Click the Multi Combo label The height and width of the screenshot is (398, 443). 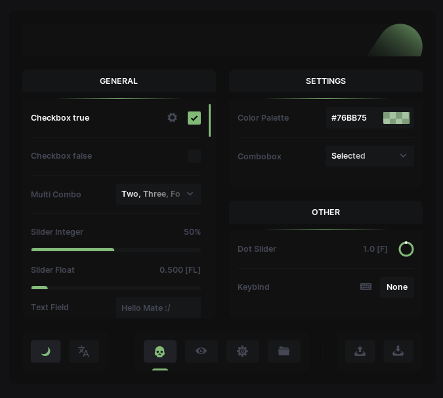(56, 195)
